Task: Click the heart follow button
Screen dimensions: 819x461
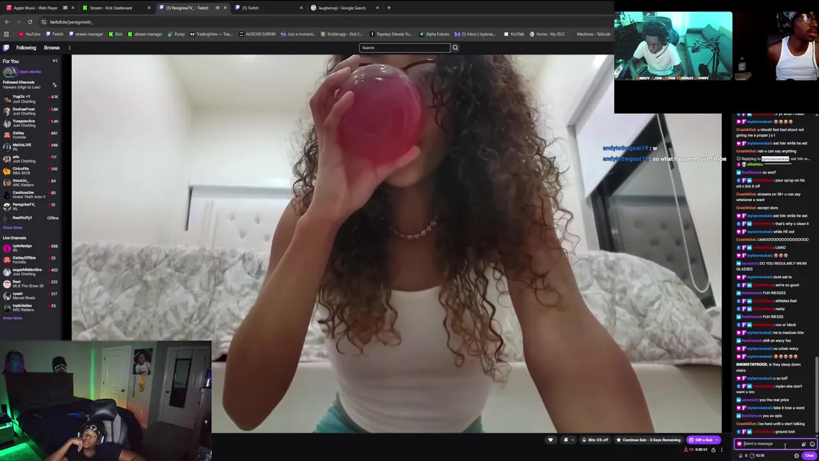Action: (x=550, y=440)
